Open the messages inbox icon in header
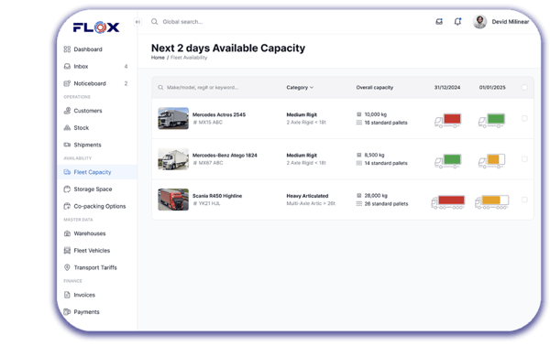Screen dimensions: 550x346 point(439,22)
